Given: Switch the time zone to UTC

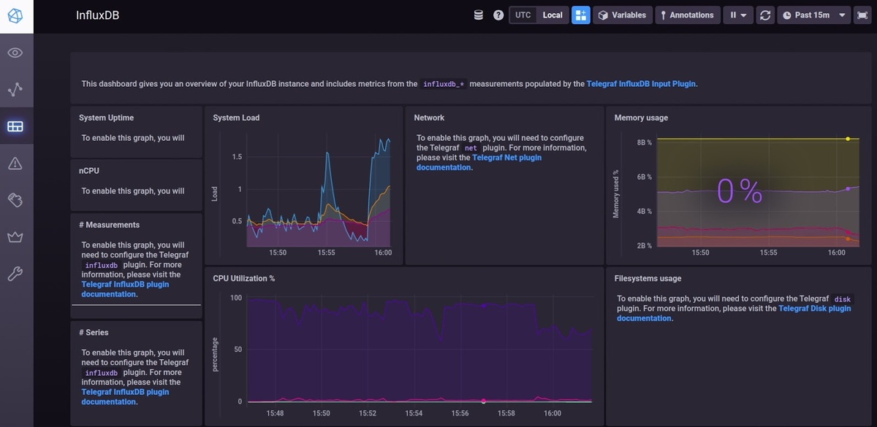Looking at the screenshot, I should 523,15.
